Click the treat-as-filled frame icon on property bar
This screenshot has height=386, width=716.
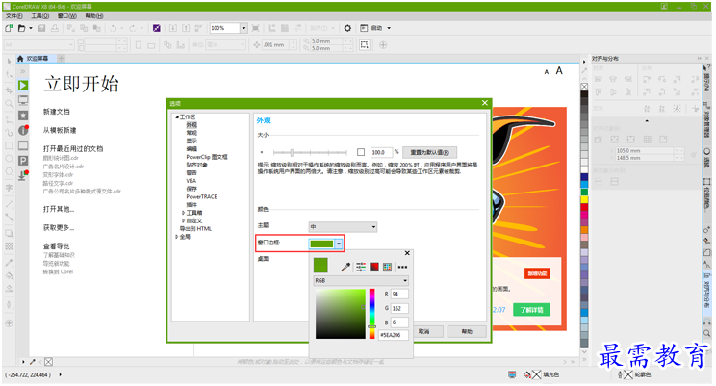click(365, 45)
